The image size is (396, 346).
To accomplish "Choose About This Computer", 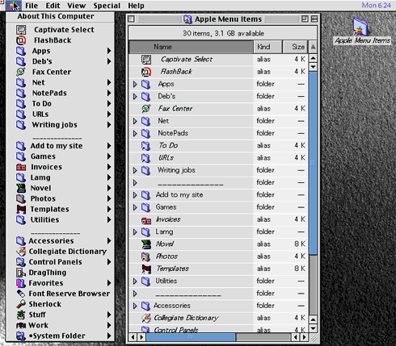I will [56, 16].
